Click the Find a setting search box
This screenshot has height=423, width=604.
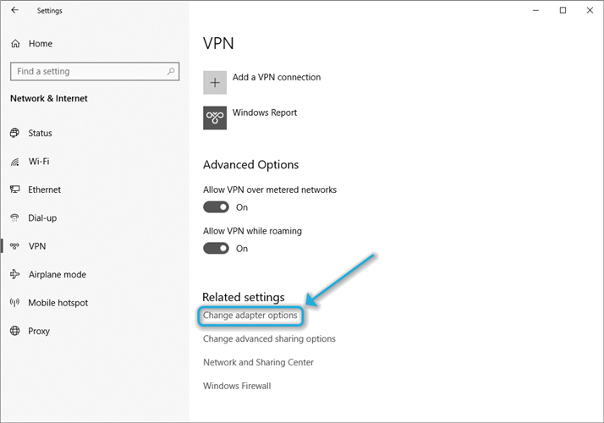(89, 72)
